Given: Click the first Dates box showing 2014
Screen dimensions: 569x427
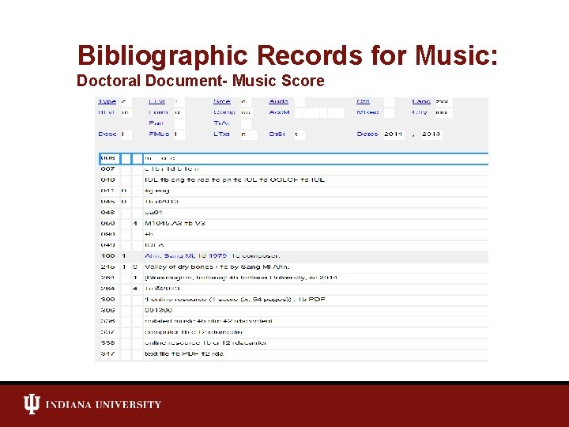Looking at the screenshot, I should [x=394, y=134].
